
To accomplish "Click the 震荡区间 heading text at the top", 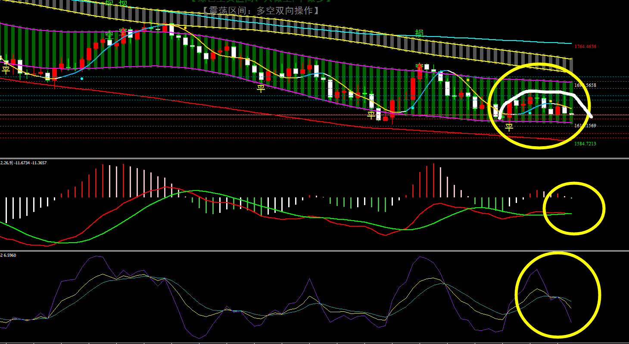I will coord(261,11).
